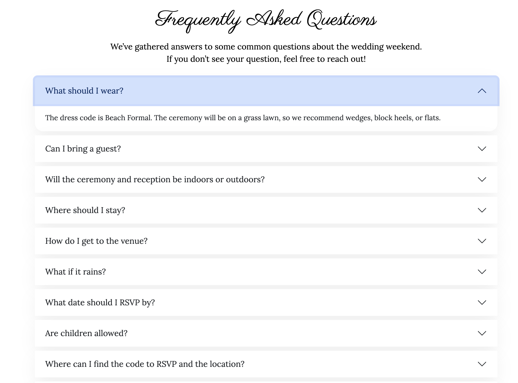Screen dimensions: 518x383
Task: Click chevron for indoors or outdoors question
Action: tap(482, 179)
